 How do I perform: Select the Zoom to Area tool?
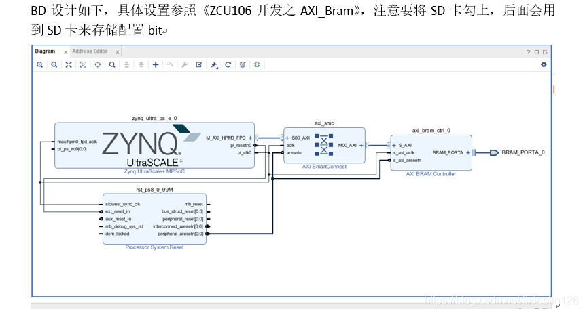(83, 65)
